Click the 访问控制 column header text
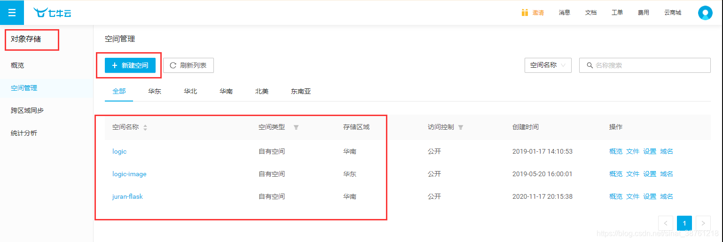This screenshot has width=723, height=242. tap(441, 127)
